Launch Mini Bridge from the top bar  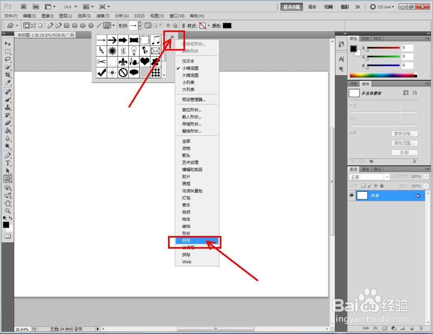[36, 7]
